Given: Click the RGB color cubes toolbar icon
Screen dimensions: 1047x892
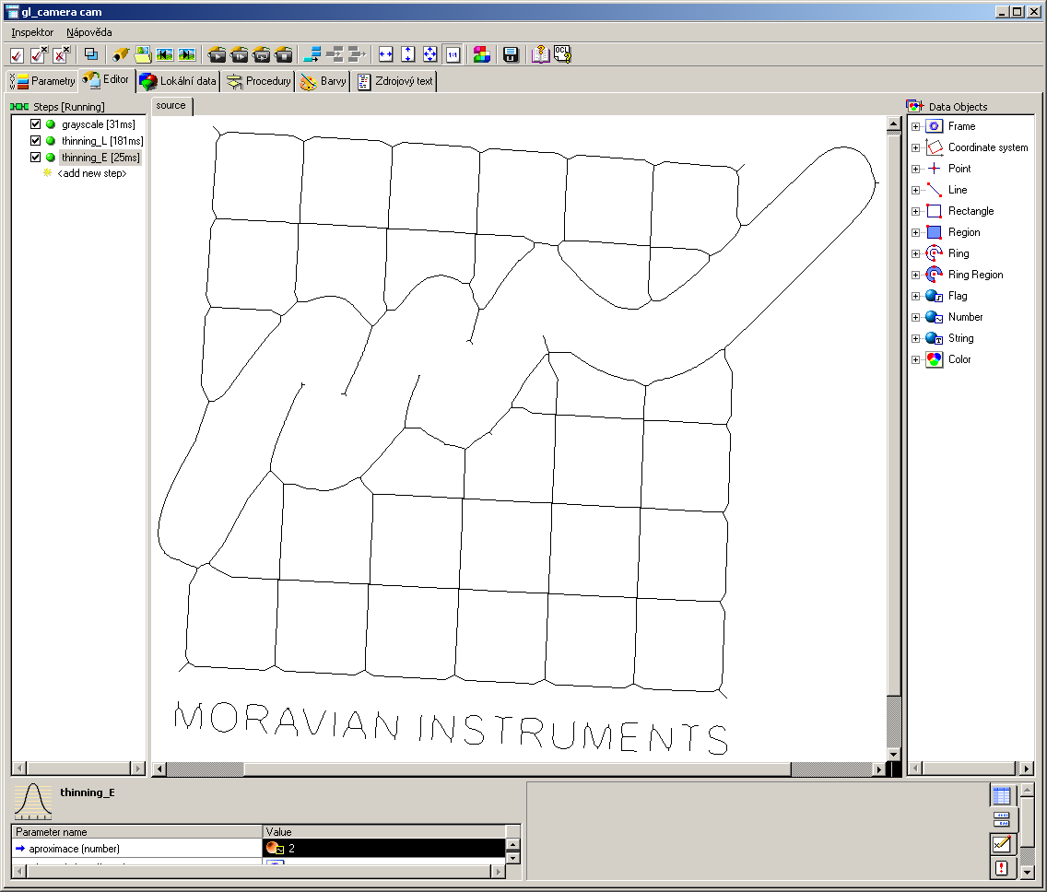Looking at the screenshot, I should point(481,54).
